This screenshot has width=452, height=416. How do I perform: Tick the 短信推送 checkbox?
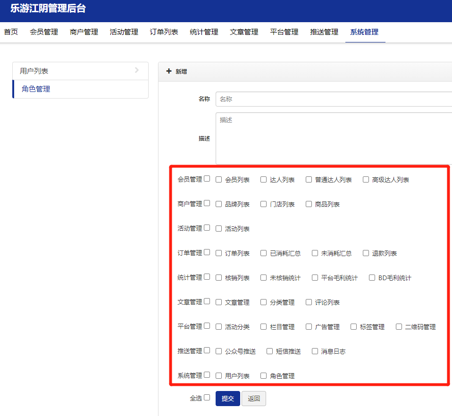[269, 351]
